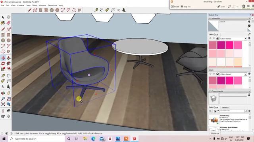The height and width of the screenshot is (142, 254).
Task: Select the Polygon tool in top toolbar
Action: tap(57, 10)
